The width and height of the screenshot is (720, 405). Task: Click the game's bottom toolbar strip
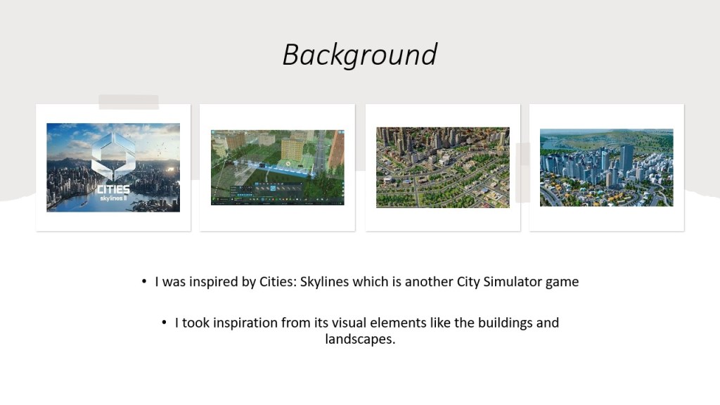click(x=277, y=201)
